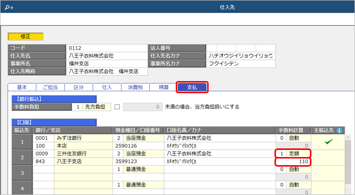Click the みずほ銀行 cell
355x195 pixels.
[x=84, y=138]
